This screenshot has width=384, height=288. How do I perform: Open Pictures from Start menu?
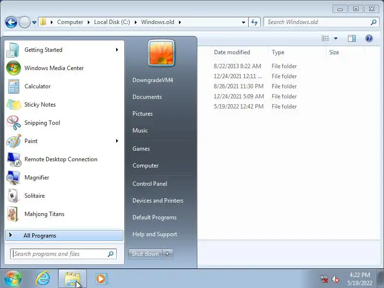click(142, 114)
